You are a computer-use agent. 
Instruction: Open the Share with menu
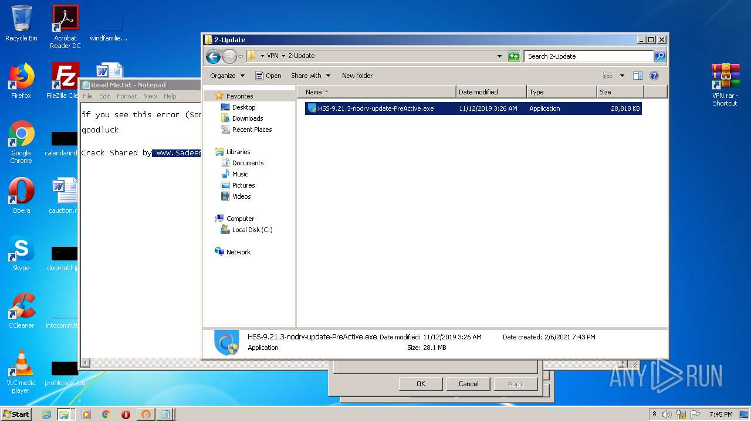(311, 76)
